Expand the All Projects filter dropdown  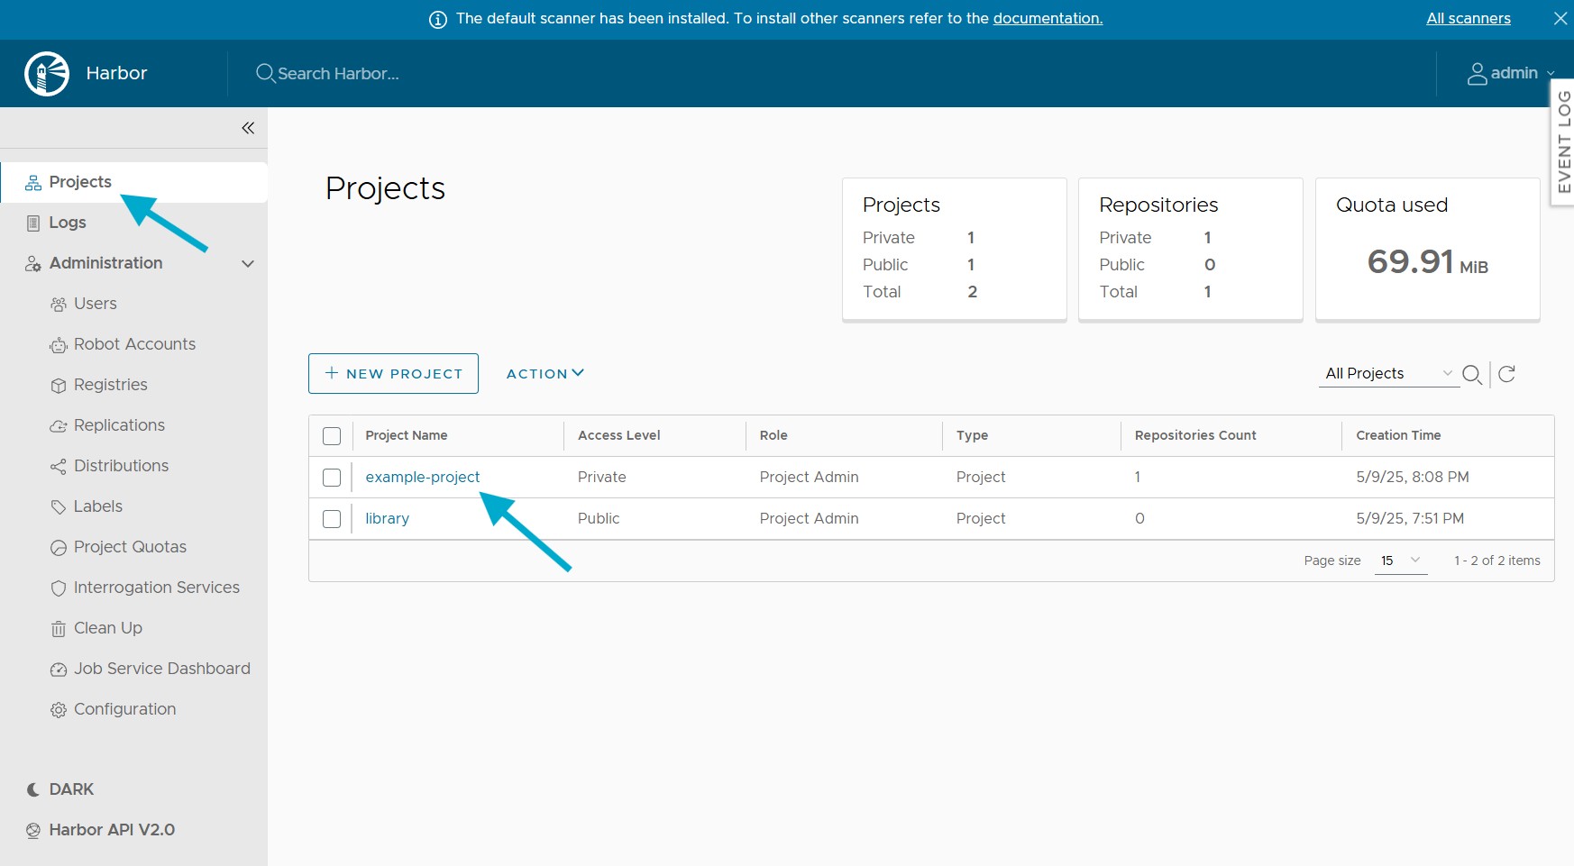pos(1388,373)
